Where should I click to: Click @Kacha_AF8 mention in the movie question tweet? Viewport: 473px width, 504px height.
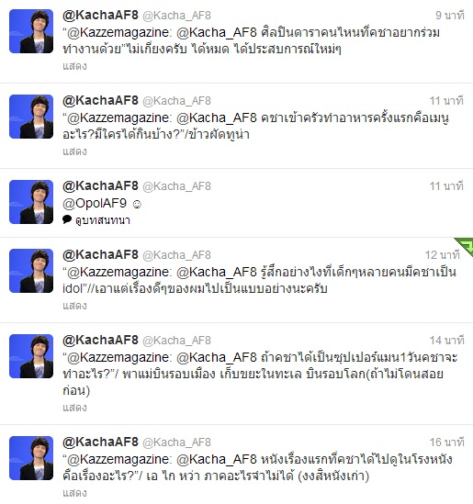point(217,459)
